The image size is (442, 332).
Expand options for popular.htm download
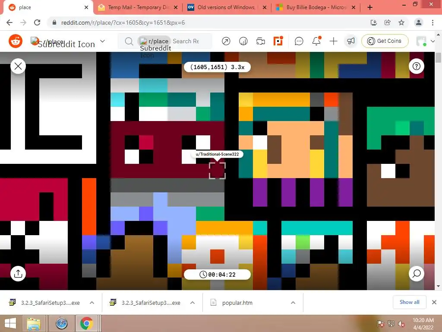(293, 303)
